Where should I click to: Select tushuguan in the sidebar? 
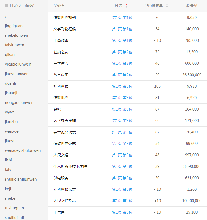14,208
